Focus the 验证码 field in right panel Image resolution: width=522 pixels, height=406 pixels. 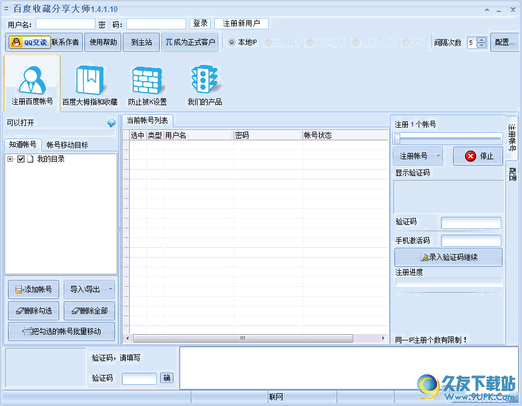coord(471,223)
